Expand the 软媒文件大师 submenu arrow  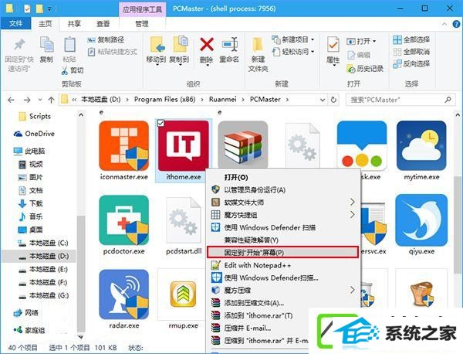[x=353, y=202]
